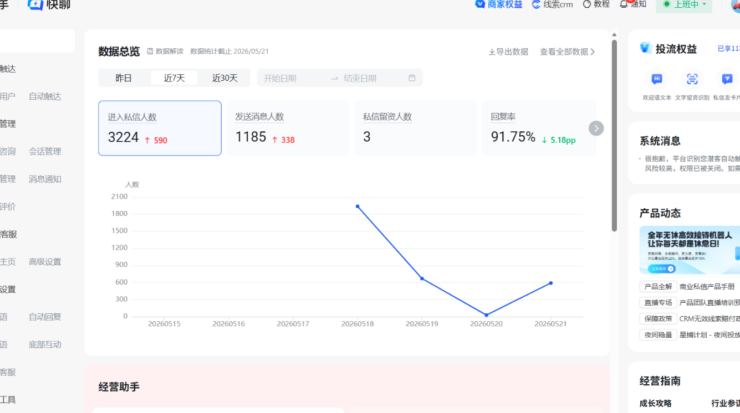Open 商家权益 merchant benefits icon

480,4
